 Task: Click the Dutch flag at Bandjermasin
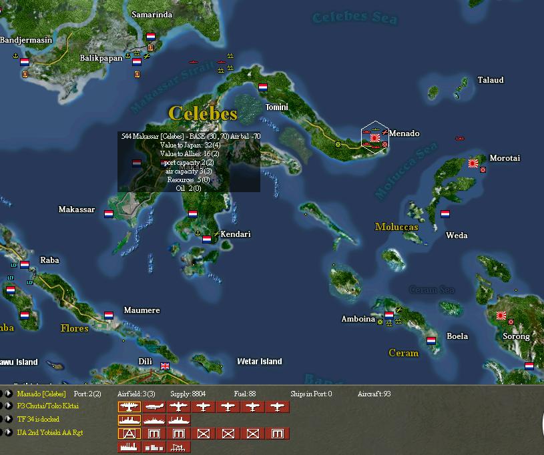pyautogui.click(x=25, y=62)
